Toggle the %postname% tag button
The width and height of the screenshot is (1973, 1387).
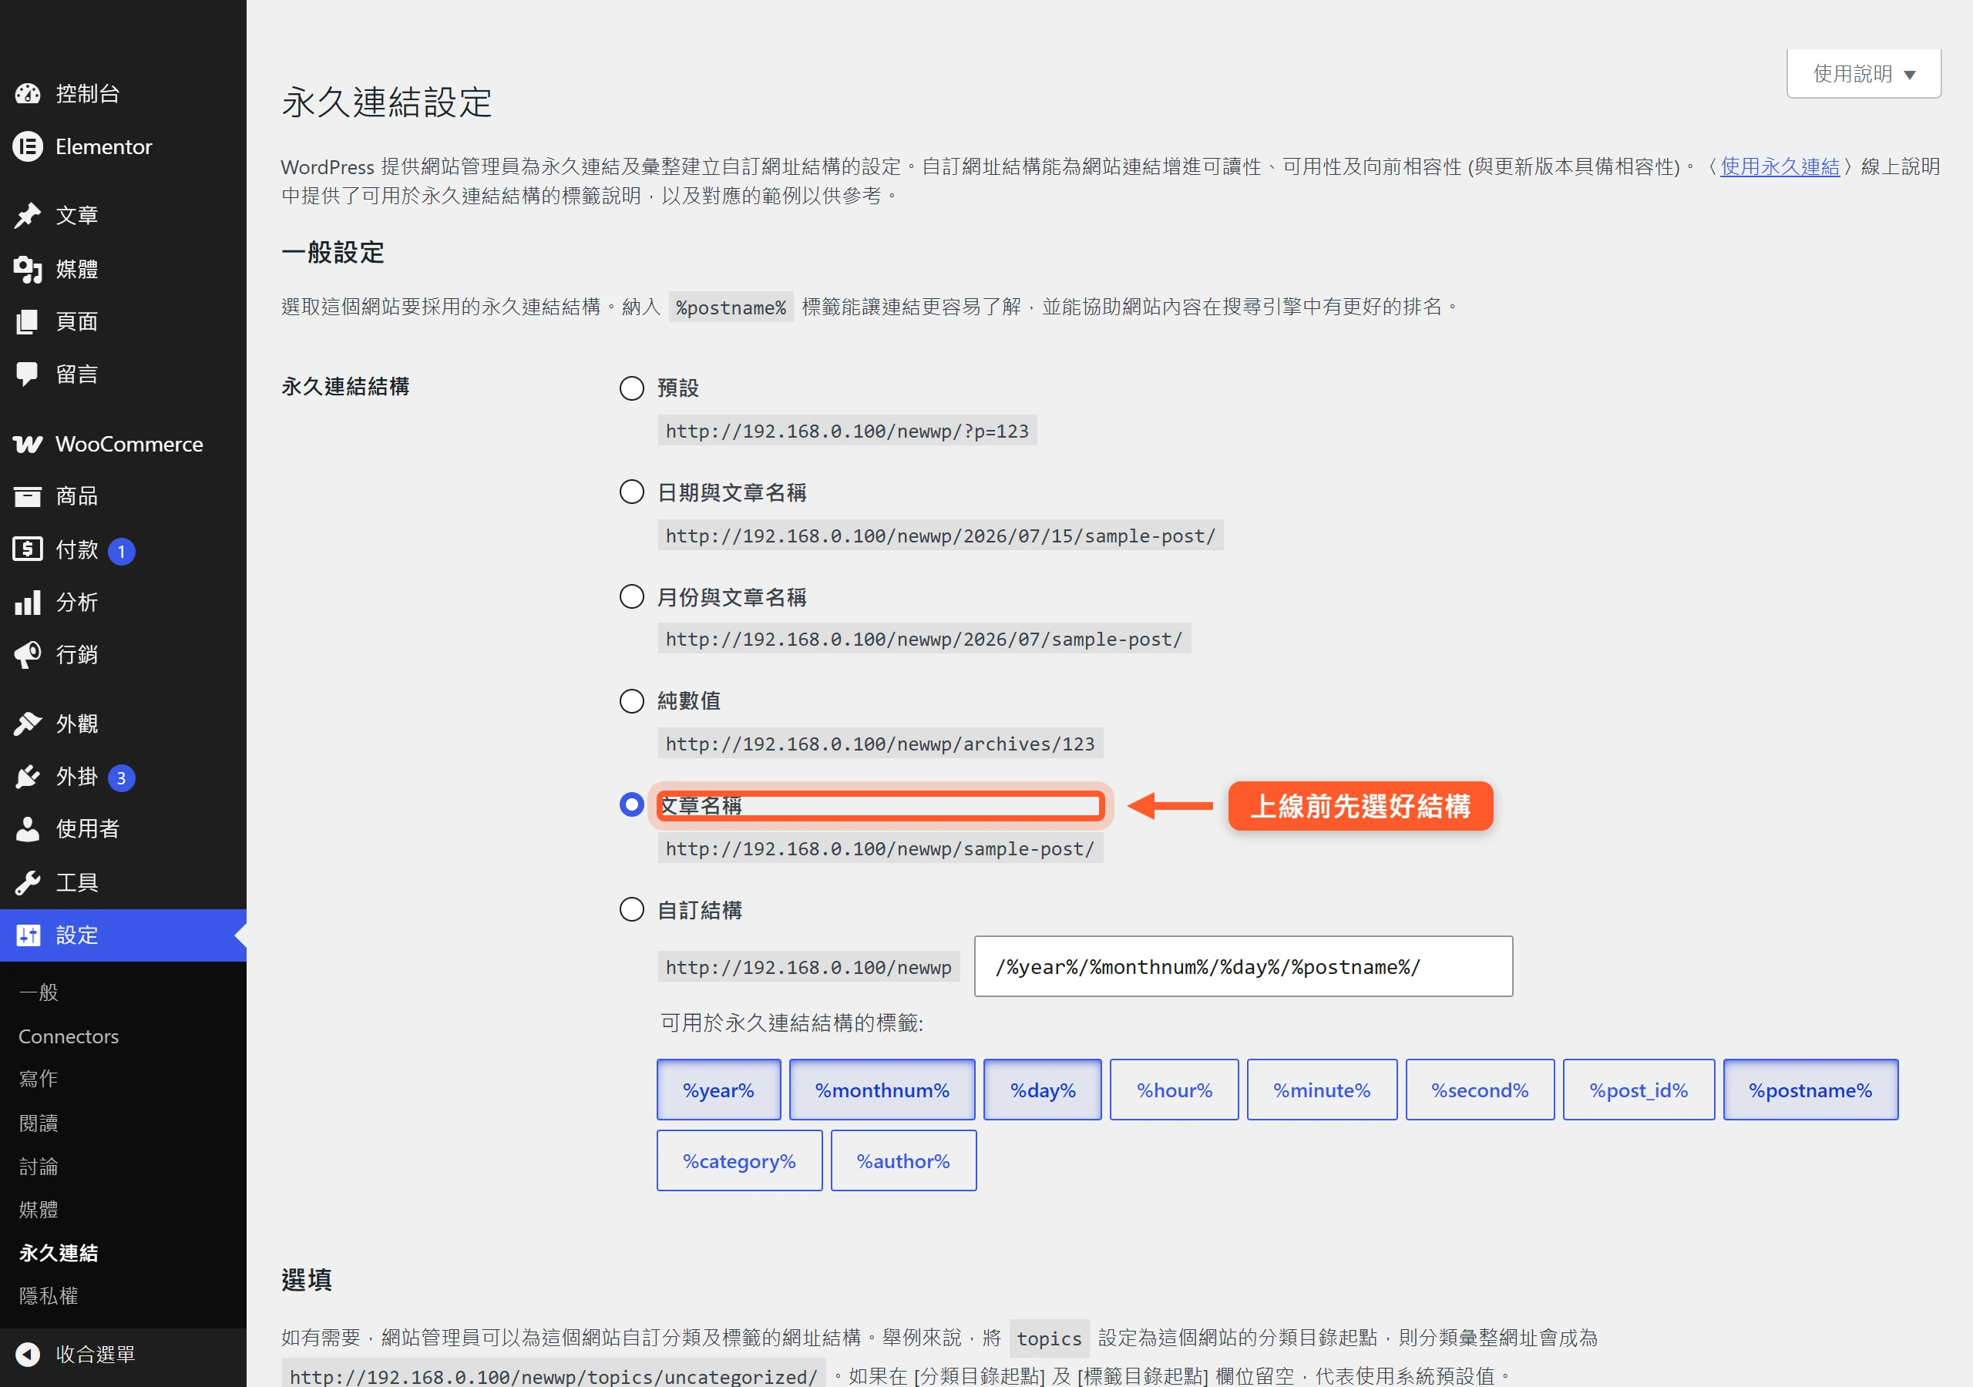coord(1810,1090)
